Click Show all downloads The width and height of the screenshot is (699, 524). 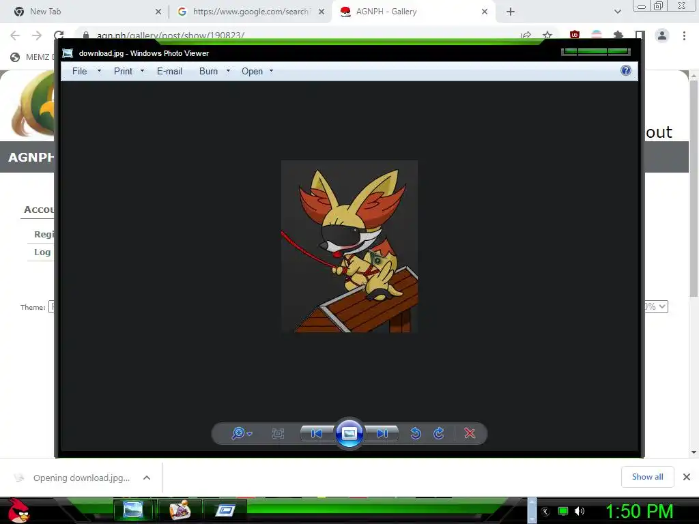point(647,477)
